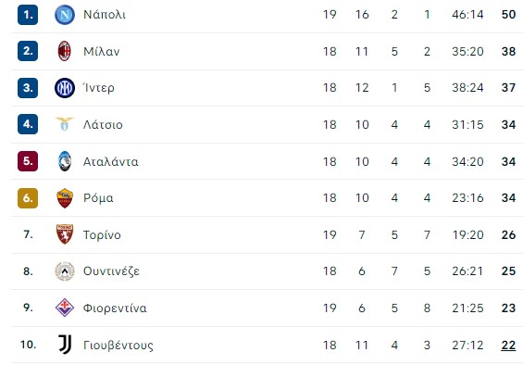The width and height of the screenshot is (523, 365).
Task: Select the Αταλάντα team name
Action: pos(111,161)
